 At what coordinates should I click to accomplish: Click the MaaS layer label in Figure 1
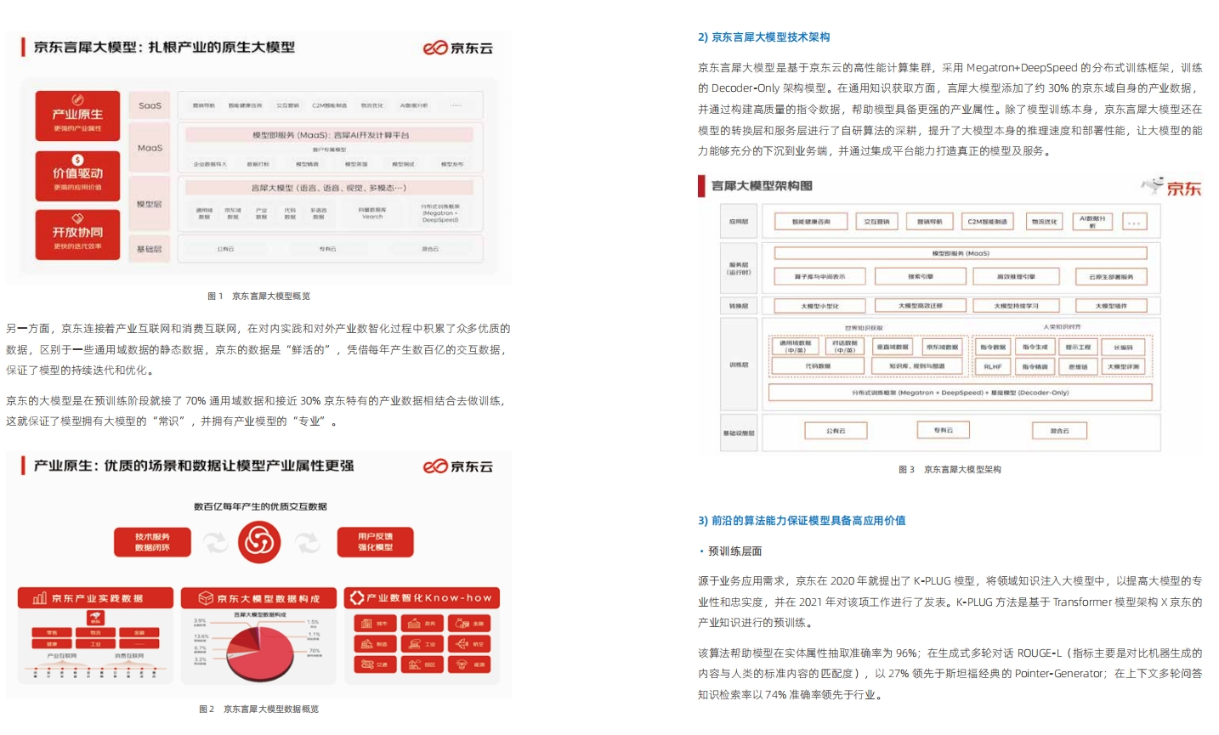[x=150, y=148]
